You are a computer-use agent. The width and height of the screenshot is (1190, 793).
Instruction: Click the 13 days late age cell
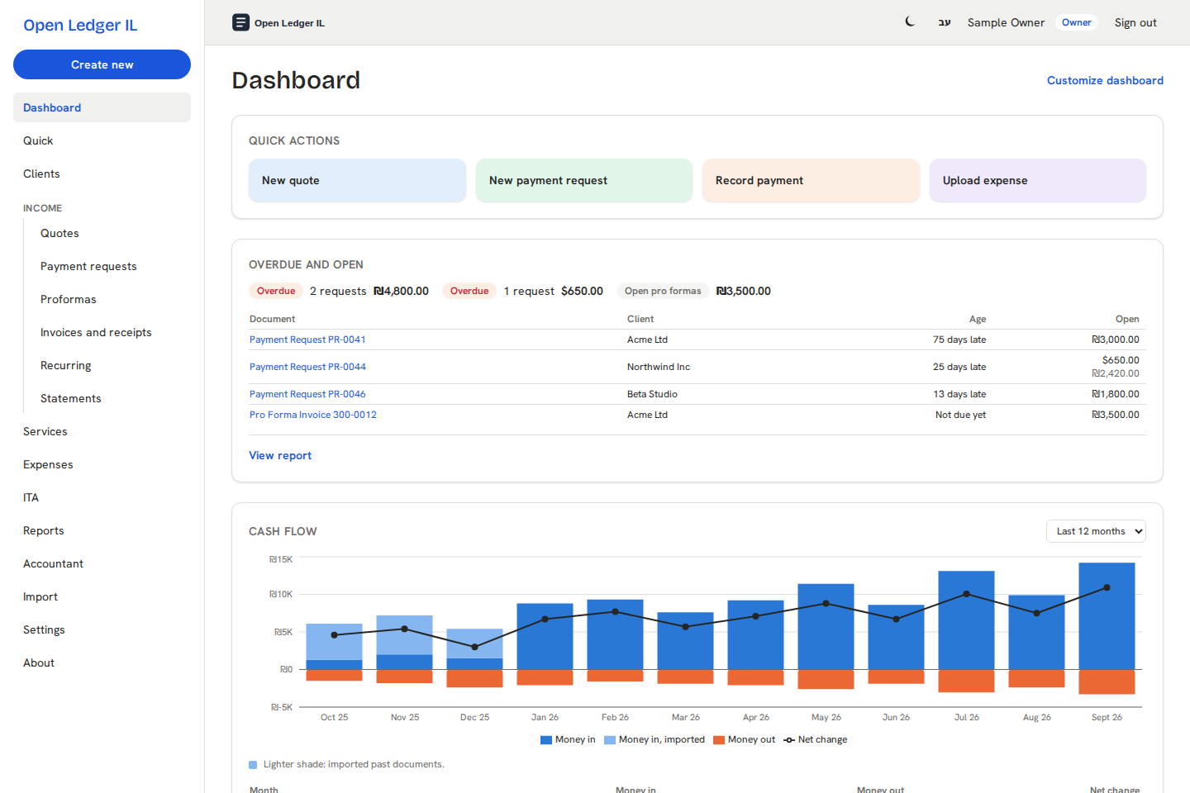[x=959, y=394]
